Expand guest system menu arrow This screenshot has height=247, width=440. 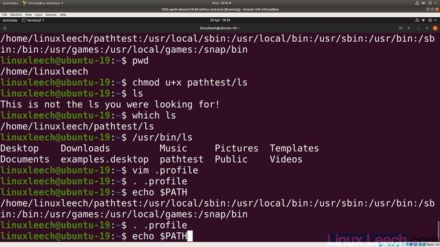(x=435, y=20)
